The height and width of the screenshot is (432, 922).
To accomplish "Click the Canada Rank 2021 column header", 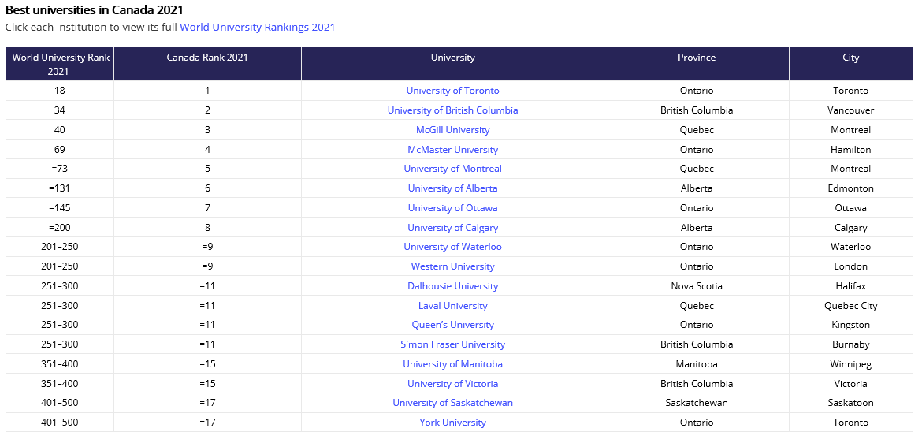I will click(x=207, y=64).
